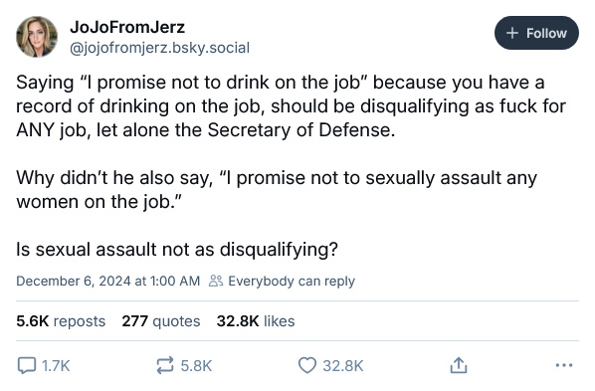Click the 1.7K reply count

click(x=56, y=366)
